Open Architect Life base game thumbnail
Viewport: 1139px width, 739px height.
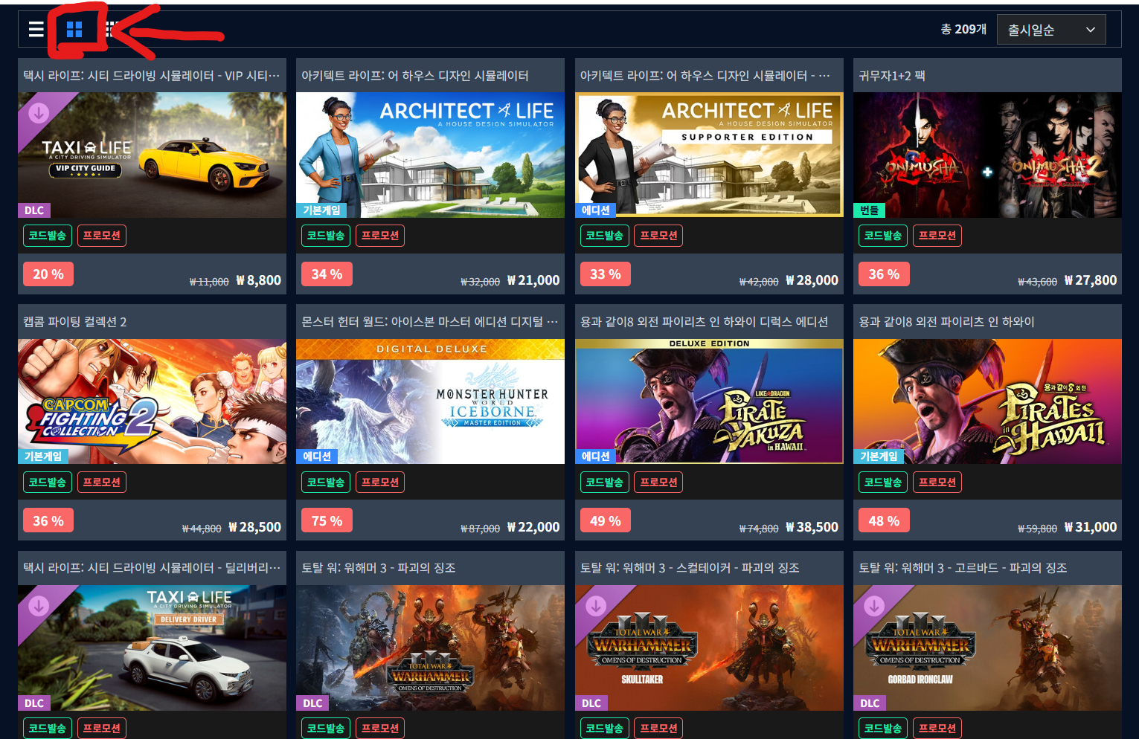tap(430, 155)
